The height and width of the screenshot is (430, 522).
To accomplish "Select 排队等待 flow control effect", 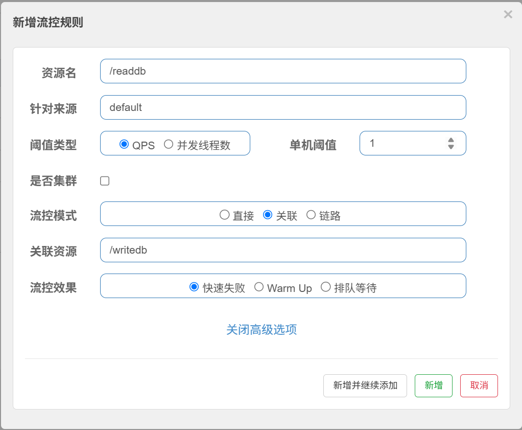I will pyautogui.click(x=325, y=287).
